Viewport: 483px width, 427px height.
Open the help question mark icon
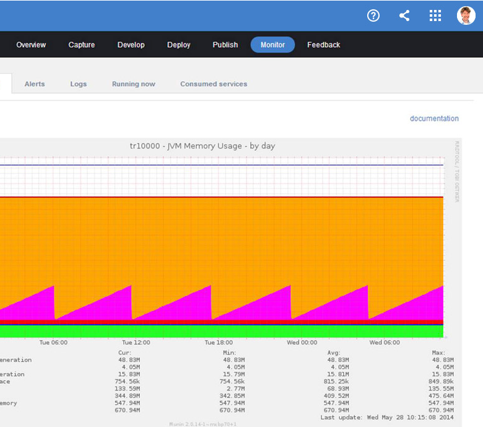pos(373,15)
